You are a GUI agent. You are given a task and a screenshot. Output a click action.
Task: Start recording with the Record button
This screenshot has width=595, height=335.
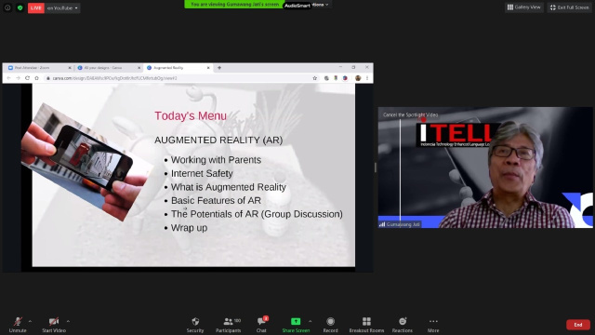pos(331,325)
